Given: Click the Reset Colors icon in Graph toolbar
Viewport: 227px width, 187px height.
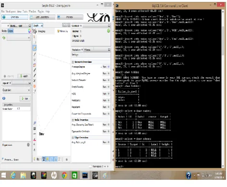Looking at the screenshot, I should tap(35, 129).
